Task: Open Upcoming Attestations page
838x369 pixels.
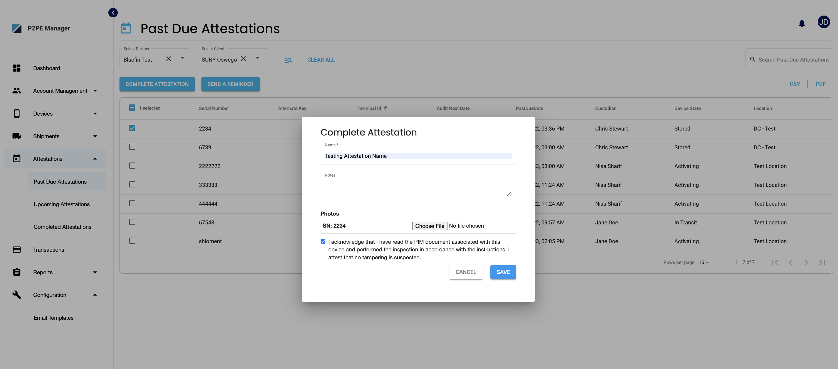Action: 61,204
